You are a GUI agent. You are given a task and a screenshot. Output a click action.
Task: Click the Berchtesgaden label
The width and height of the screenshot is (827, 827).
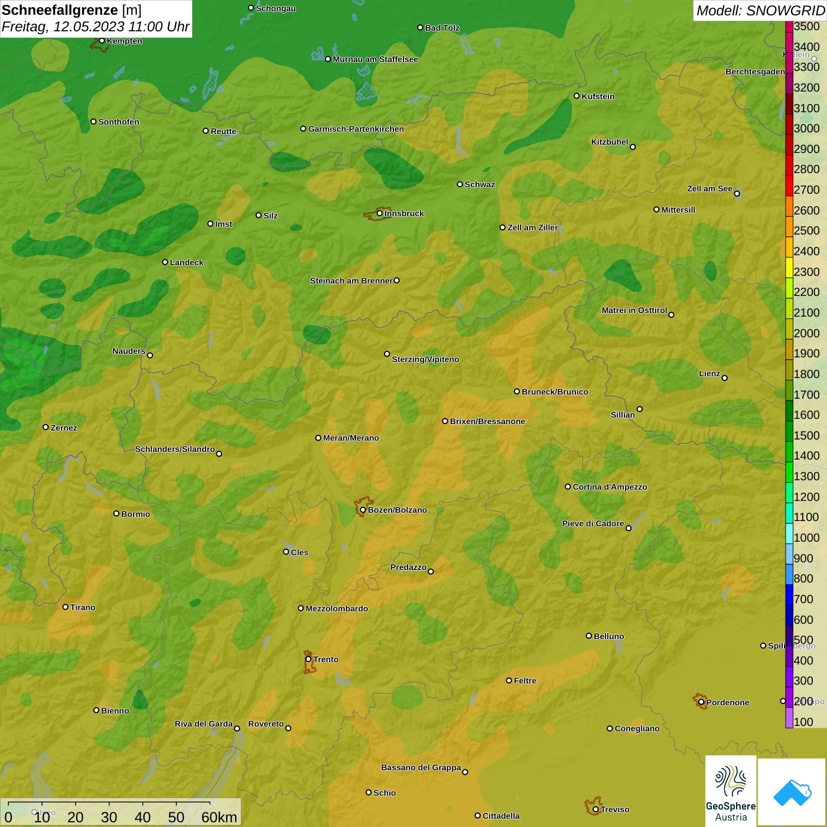[x=755, y=71]
